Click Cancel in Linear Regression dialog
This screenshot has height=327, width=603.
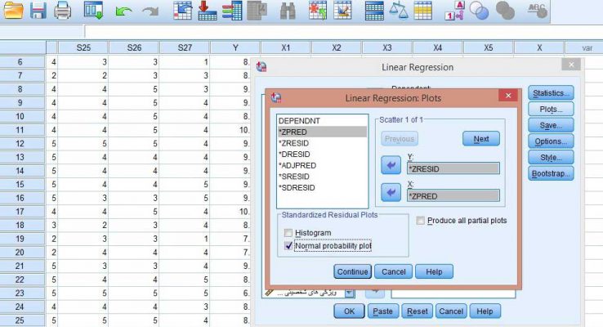(x=451, y=311)
